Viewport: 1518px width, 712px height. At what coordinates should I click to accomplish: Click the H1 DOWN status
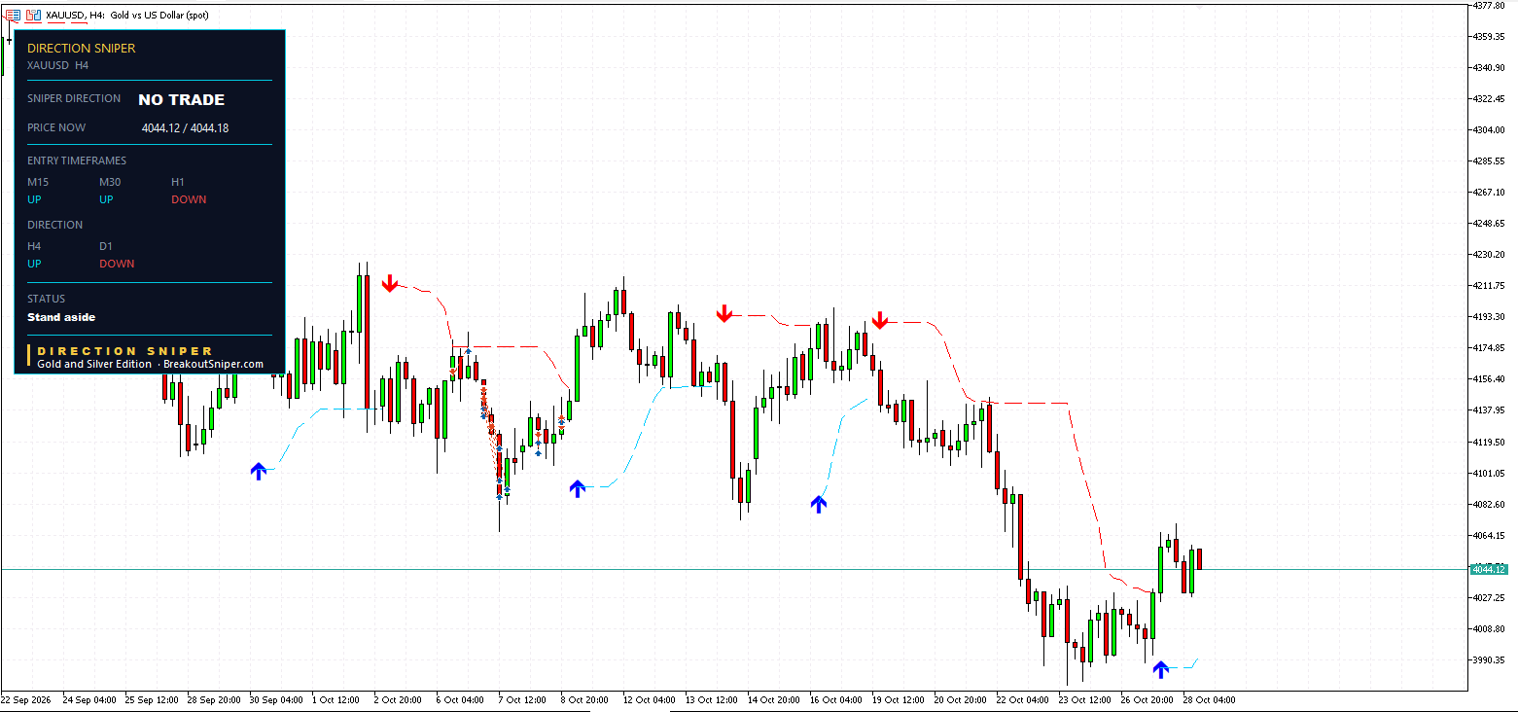point(189,199)
